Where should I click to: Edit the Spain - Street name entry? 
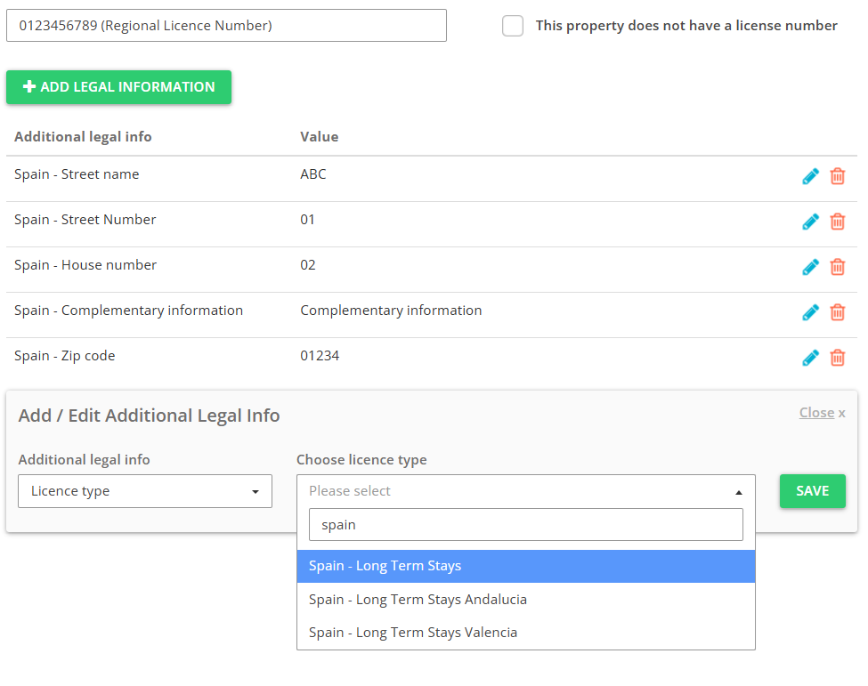(x=810, y=176)
